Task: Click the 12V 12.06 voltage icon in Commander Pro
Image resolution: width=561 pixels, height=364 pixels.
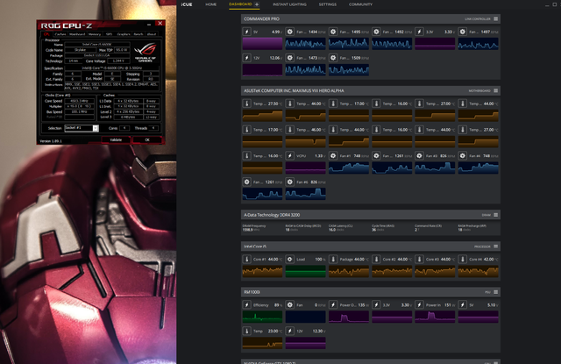Action: click(247, 58)
